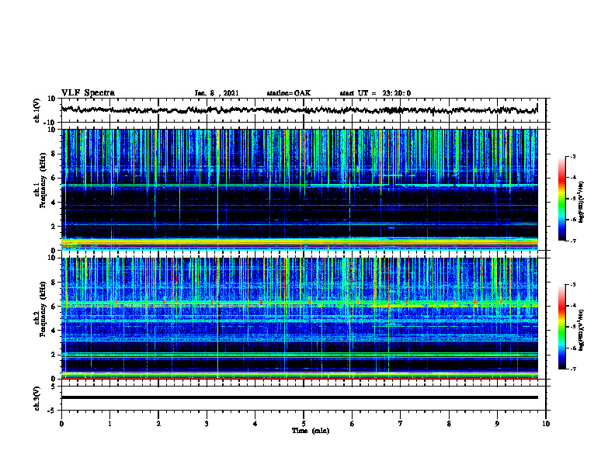Click the "-3" label on the ch.1 colorbar
Screen dimensions: 615x475
[x=572, y=156]
